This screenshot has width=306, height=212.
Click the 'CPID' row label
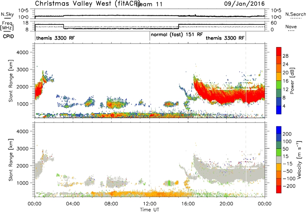8,36
